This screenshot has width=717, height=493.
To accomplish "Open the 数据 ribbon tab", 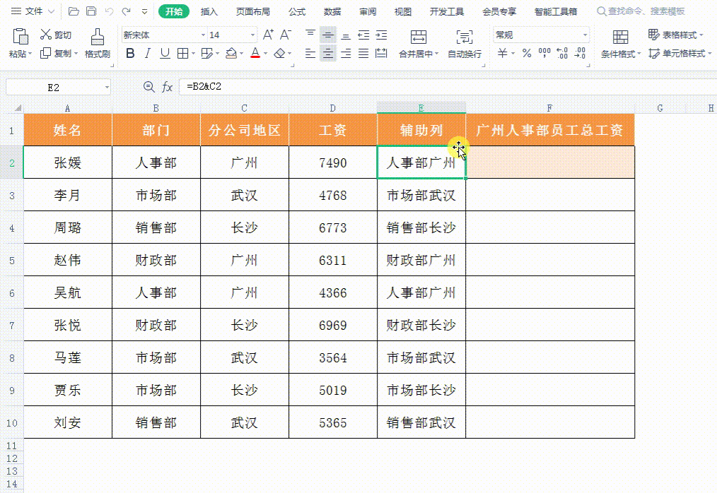I will [332, 11].
